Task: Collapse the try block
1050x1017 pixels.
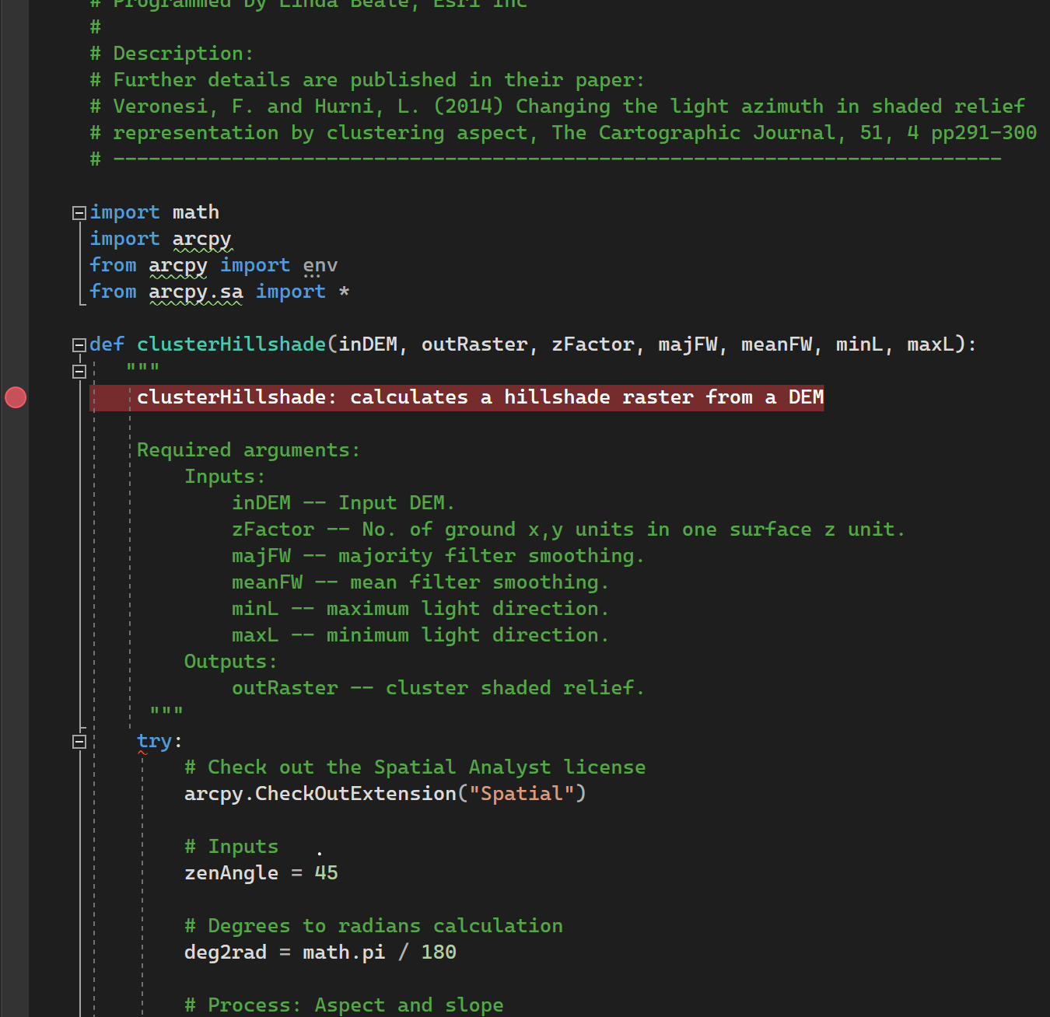Action: pyautogui.click(x=79, y=742)
